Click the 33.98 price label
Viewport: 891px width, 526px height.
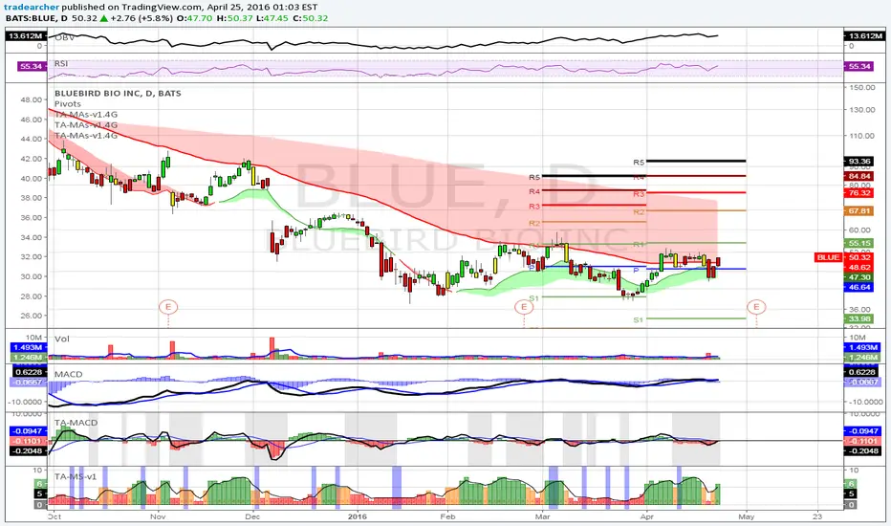[859, 319]
